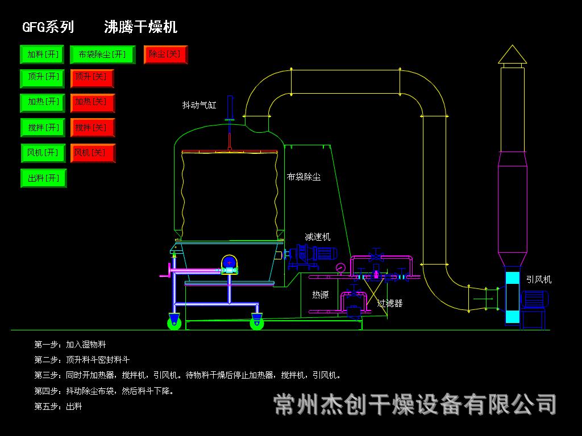The width and height of the screenshot is (582, 436).
Task: Click the 热源 label
Action: [321, 295]
